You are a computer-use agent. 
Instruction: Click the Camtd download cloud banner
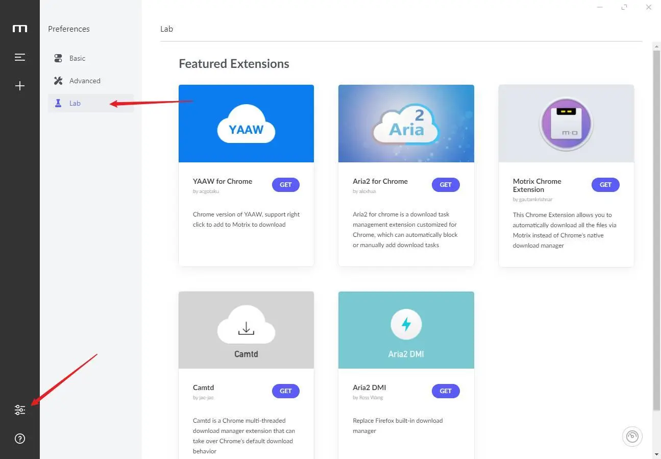(246, 330)
